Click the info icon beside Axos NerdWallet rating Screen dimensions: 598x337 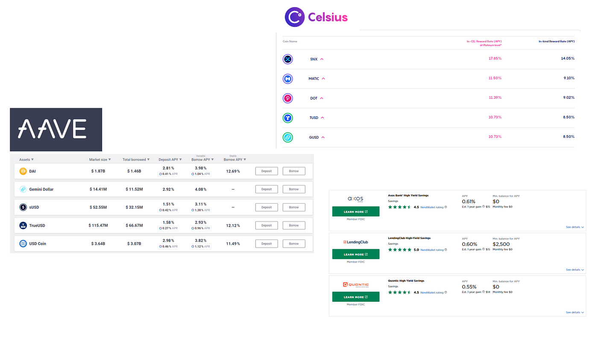[446, 207]
